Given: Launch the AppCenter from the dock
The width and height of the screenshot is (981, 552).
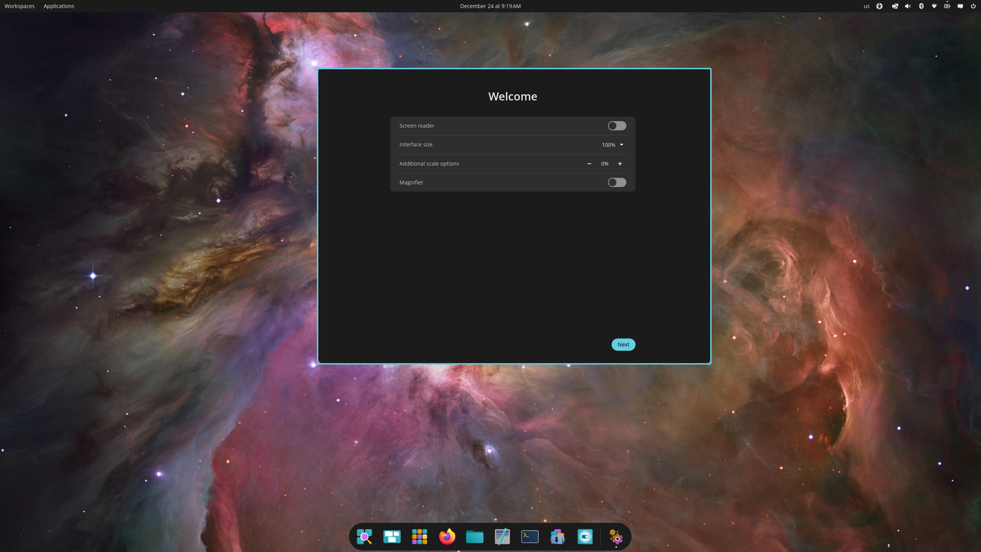Looking at the screenshot, I should (557, 537).
